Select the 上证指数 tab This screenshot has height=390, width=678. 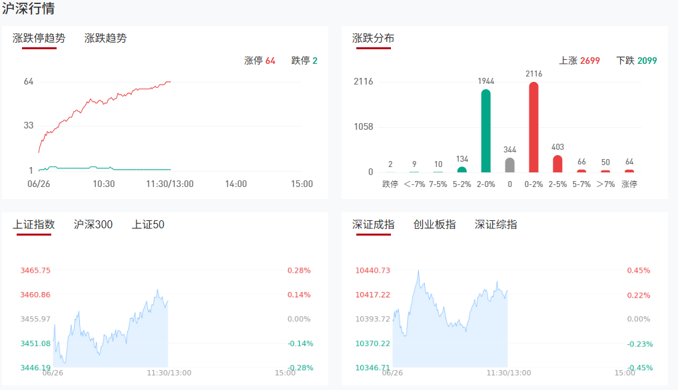coord(34,224)
